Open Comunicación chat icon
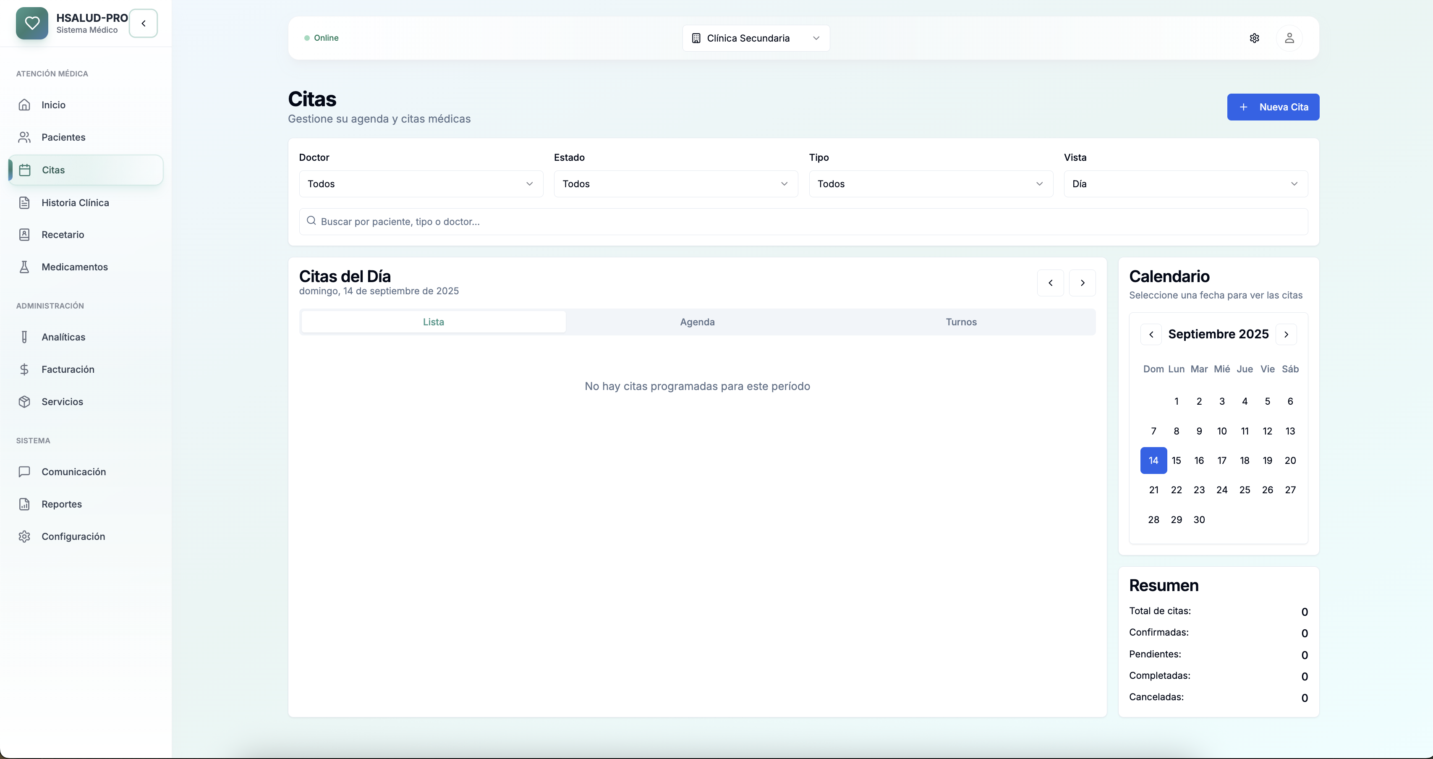1433x759 pixels. (x=24, y=472)
